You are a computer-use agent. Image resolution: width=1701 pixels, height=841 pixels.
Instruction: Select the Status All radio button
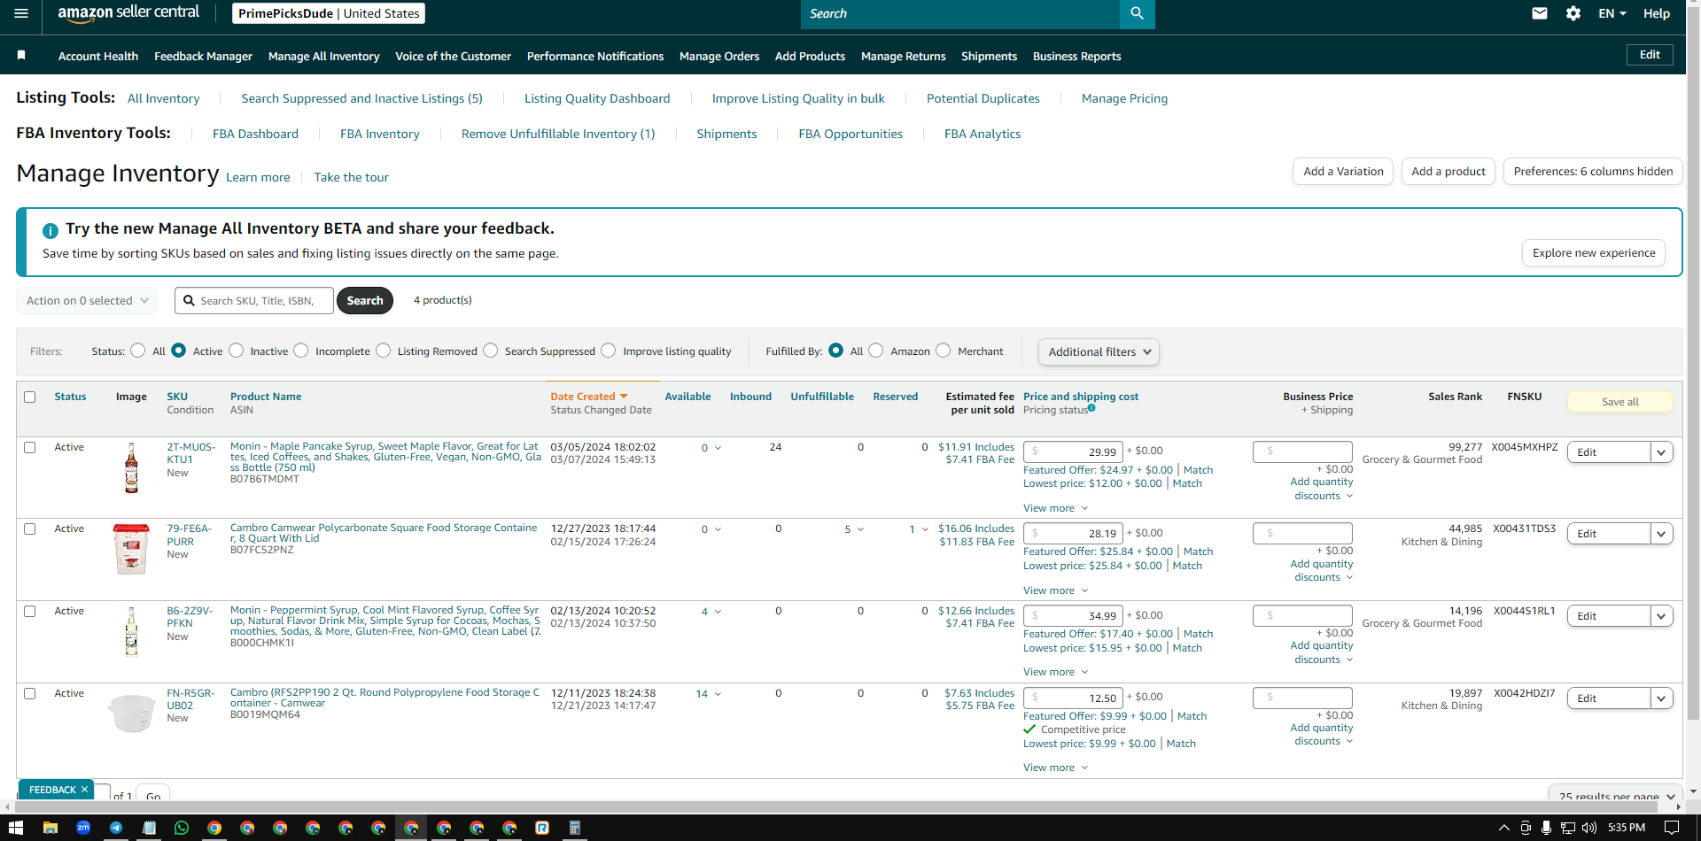(138, 351)
